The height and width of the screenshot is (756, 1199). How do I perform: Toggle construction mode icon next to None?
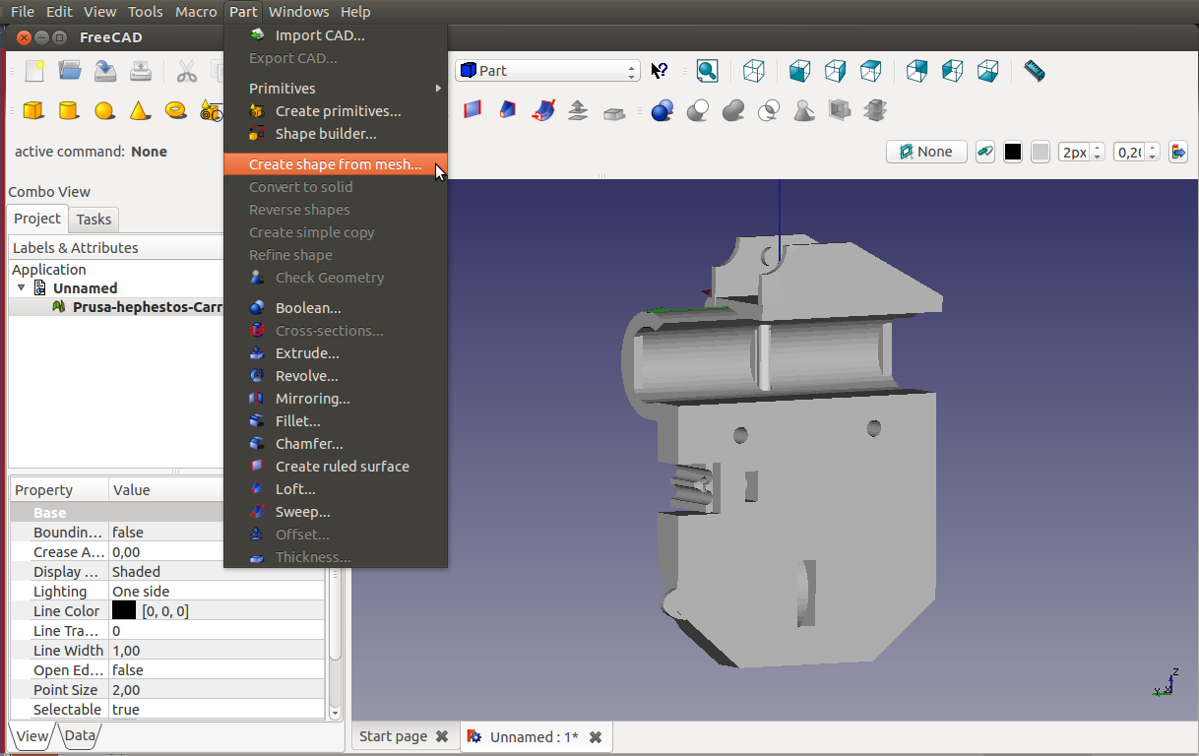click(984, 152)
